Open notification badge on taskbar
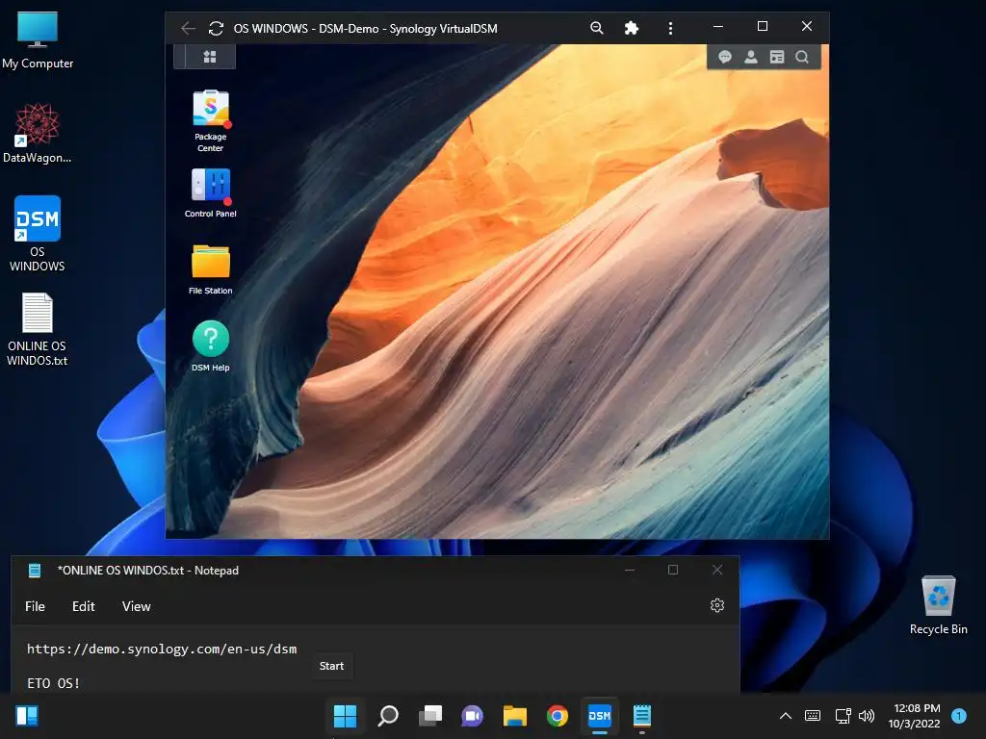The image size is (986, 739). point(959,716)
